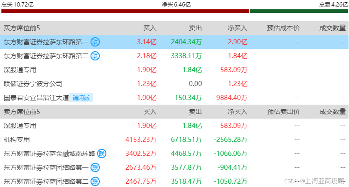Click the 联 icon beside 东方财富证券拉萨团结路第一
The image size is (349, 187).
pyautogui.click(x=95, y=167)
